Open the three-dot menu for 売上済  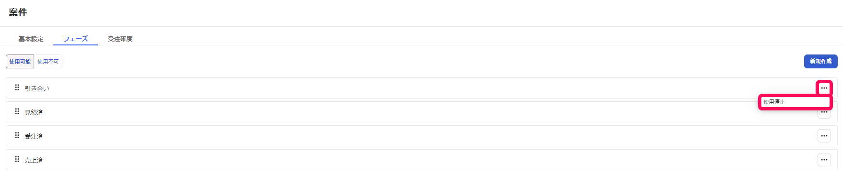pyautogui.click(x=824, y=160)
